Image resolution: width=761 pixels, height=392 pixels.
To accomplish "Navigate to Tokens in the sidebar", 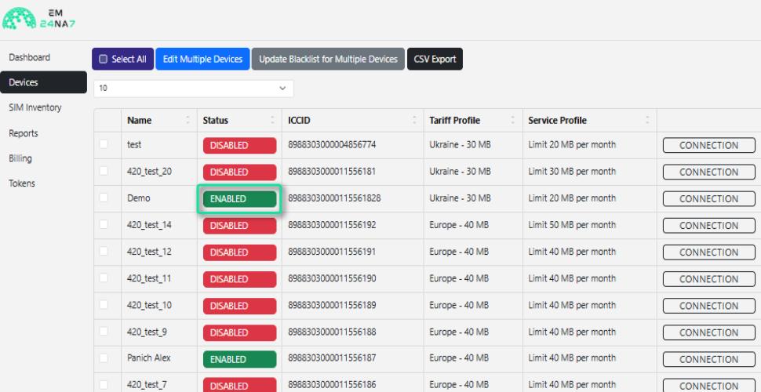I will pos(22,183).
